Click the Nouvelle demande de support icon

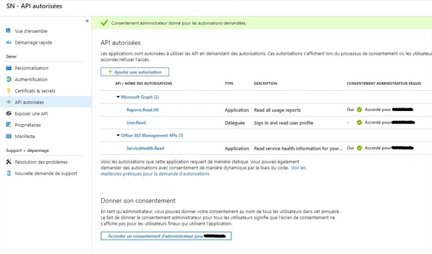point(8,173)
